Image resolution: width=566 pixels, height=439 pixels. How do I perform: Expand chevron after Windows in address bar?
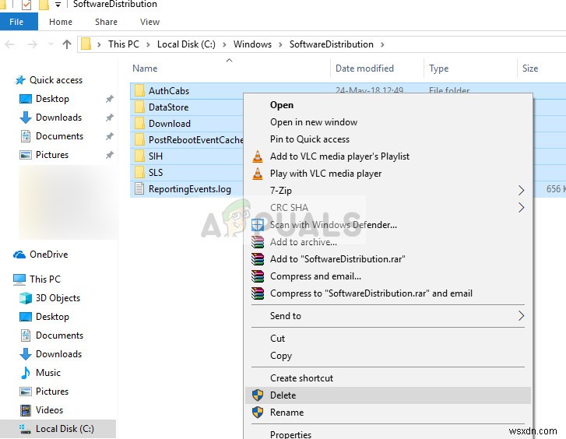click(x=280, y=44)
